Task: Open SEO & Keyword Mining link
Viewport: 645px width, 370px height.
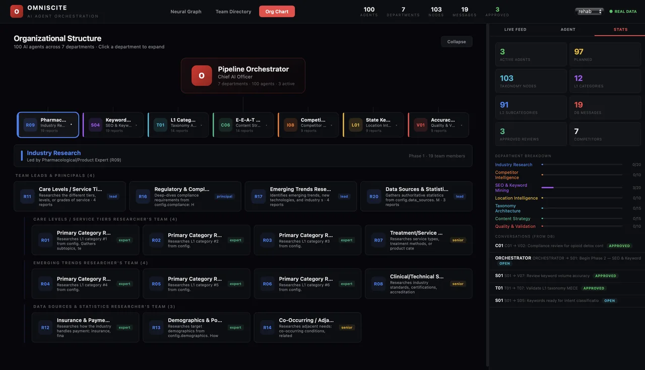Action: [x=511, y=188]
